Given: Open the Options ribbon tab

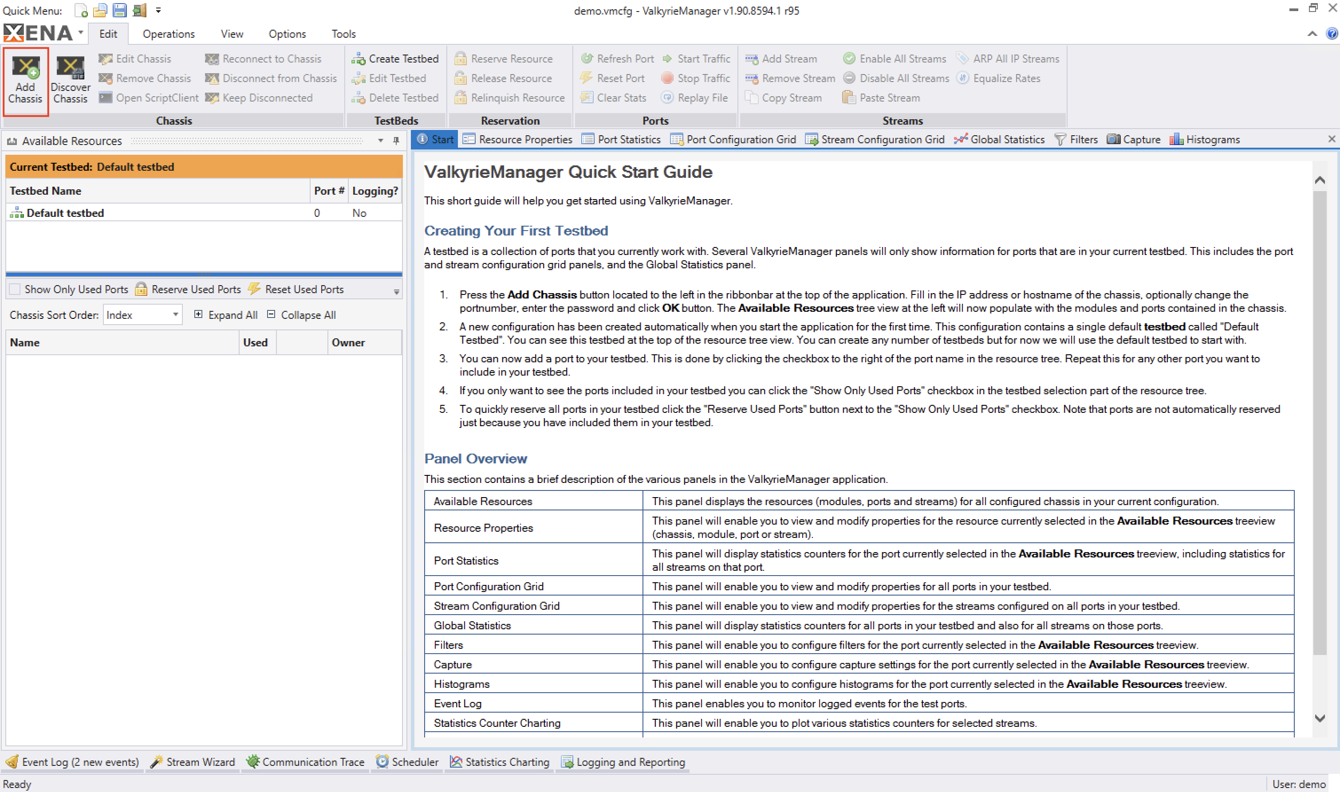Looking at the screenshot, I should point(287,34).
